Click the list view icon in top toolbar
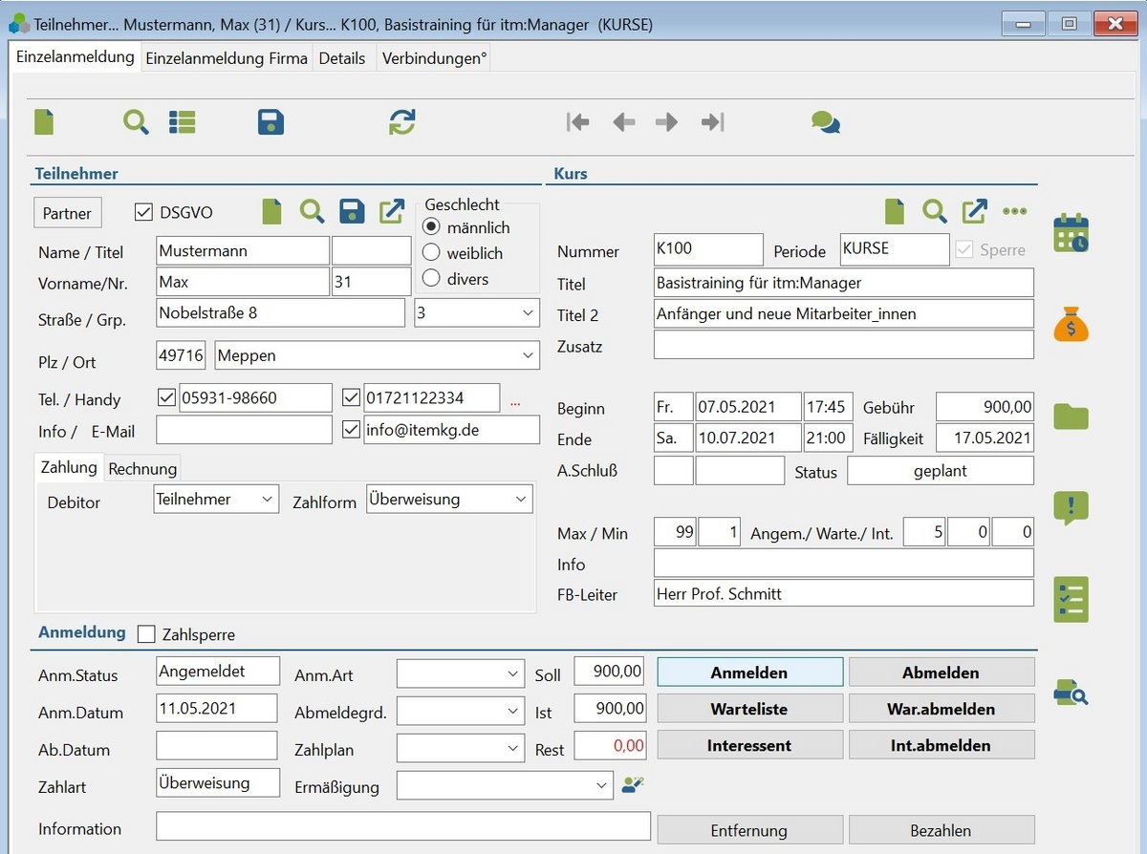Image resolution: width=1147 pixels, height=854 pixels. [182, 122]
